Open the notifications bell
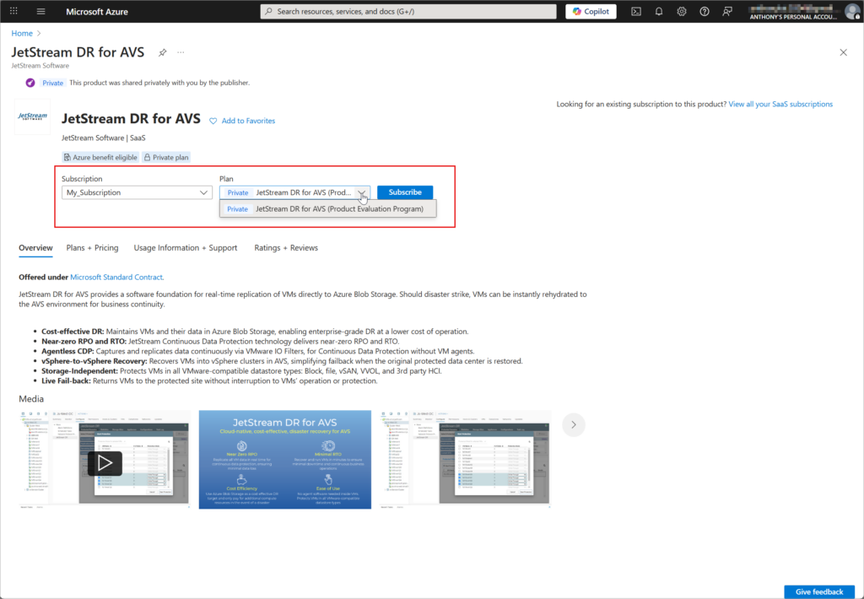 pyautogui.click(x=659, y=12)
